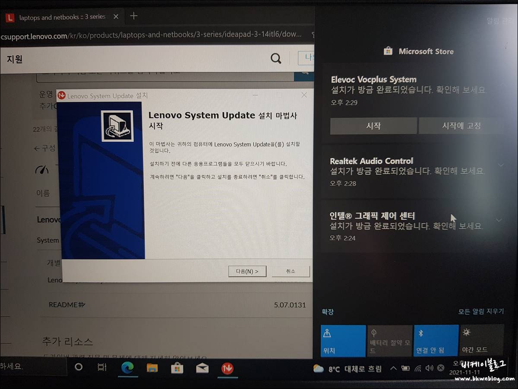Click the Microsoft Store notification group header
The width and height of the screenshot is (518, 389).
(x=419, y=51)
